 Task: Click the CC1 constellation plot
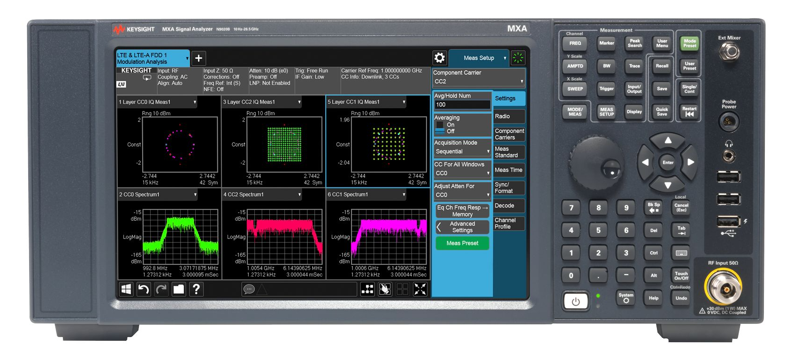(389, 145)
